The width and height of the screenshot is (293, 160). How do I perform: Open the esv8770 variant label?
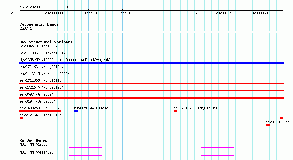point(279,122)
